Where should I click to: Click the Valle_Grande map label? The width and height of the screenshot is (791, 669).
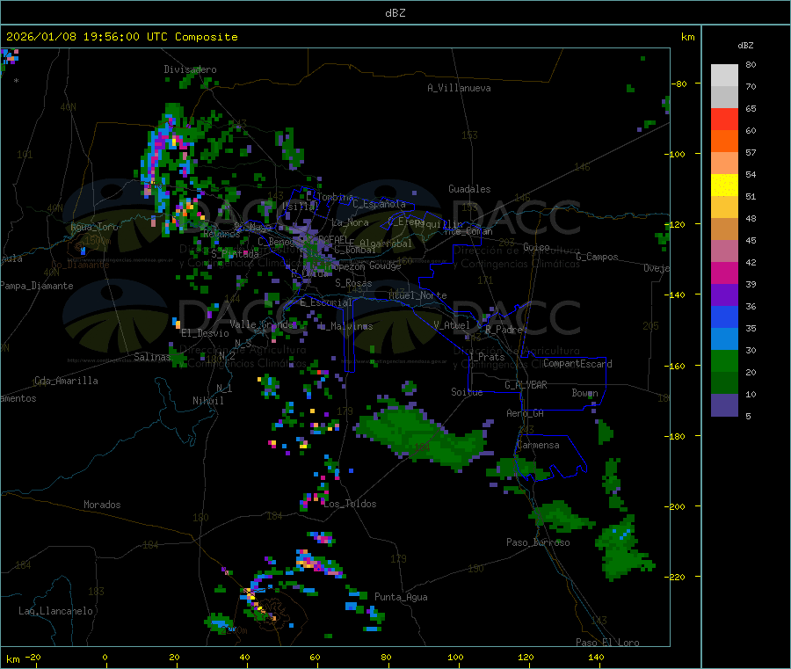[263, 324]
